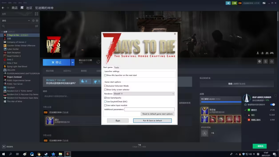Click the Run button in launcher
279x157 pixels.
tap(118, 120)
